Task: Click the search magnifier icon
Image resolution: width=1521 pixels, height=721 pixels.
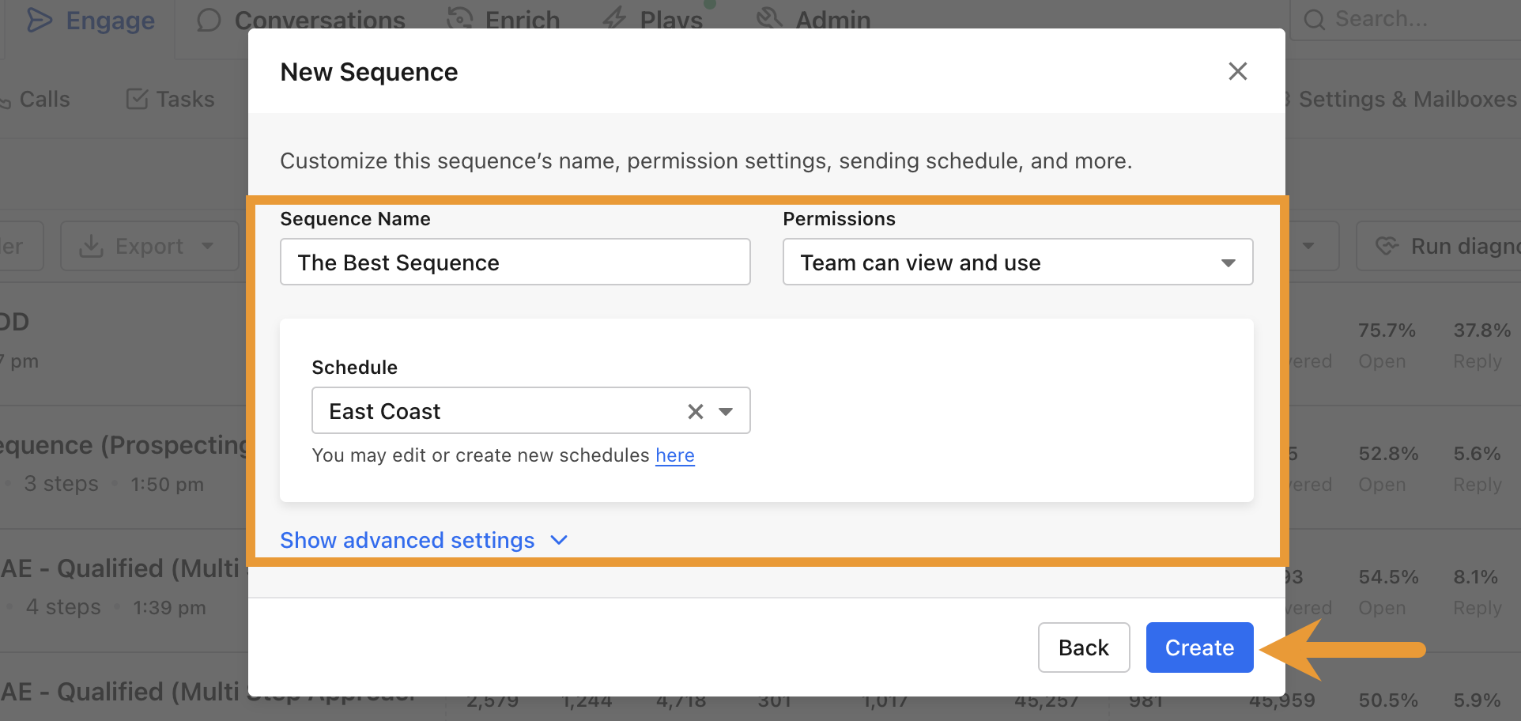Action: (x=1315, y=20)
